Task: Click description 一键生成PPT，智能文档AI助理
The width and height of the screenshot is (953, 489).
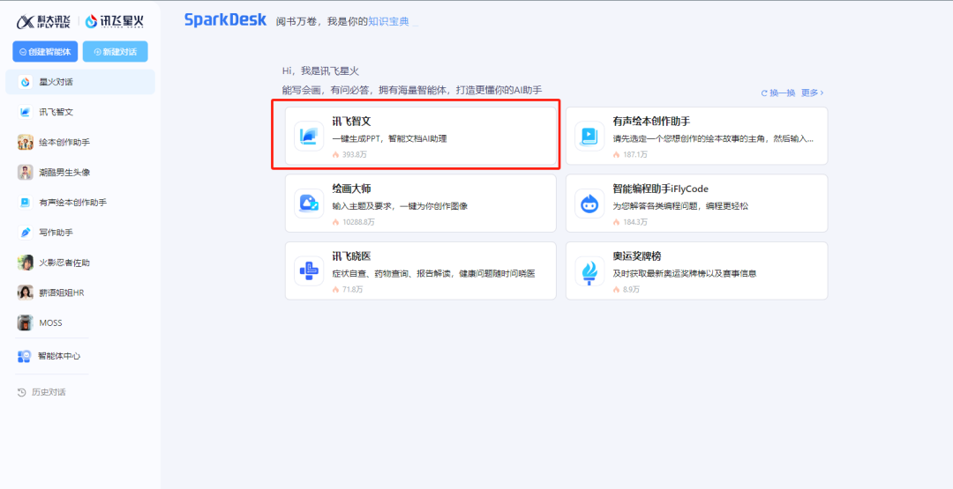Action: pyautogui.click(x=390, y=139)
